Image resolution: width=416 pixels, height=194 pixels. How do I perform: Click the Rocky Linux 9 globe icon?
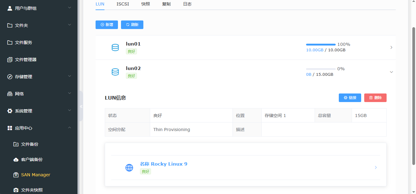(x=129, y=167)
